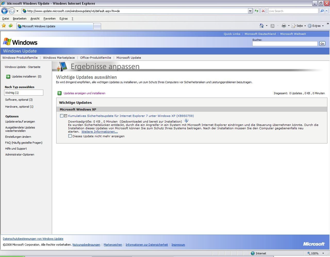330x257 pixels.
Task: Open Microsoft Weltweit link
Action: pos(293,34)
